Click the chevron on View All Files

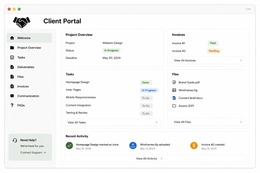point(241,122)
